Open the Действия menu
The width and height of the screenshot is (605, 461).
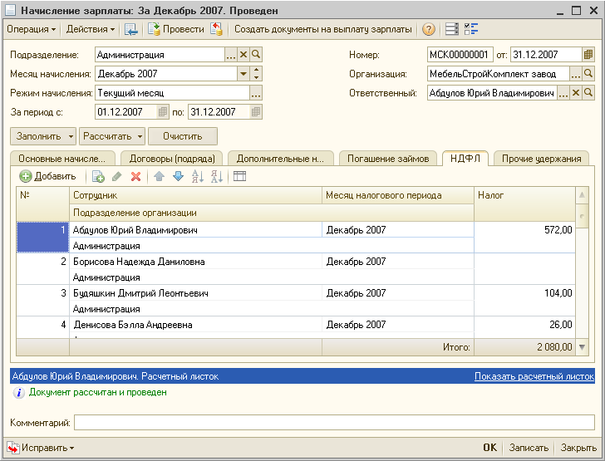(x=91, y=29)
